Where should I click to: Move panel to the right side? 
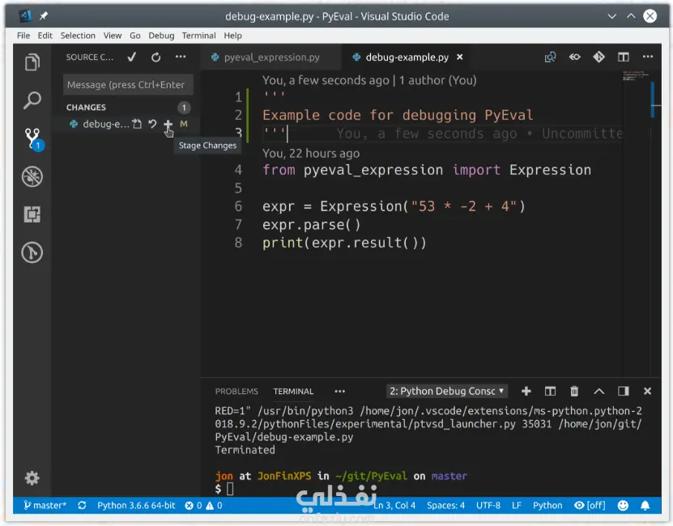624,391
